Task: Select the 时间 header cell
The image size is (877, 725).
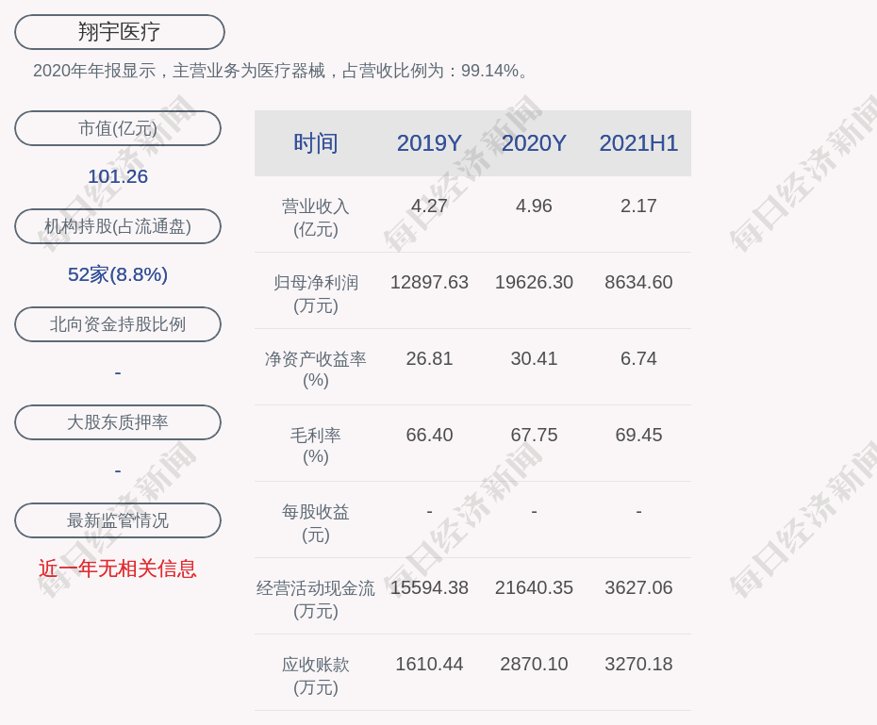Action: pos(315,143)
